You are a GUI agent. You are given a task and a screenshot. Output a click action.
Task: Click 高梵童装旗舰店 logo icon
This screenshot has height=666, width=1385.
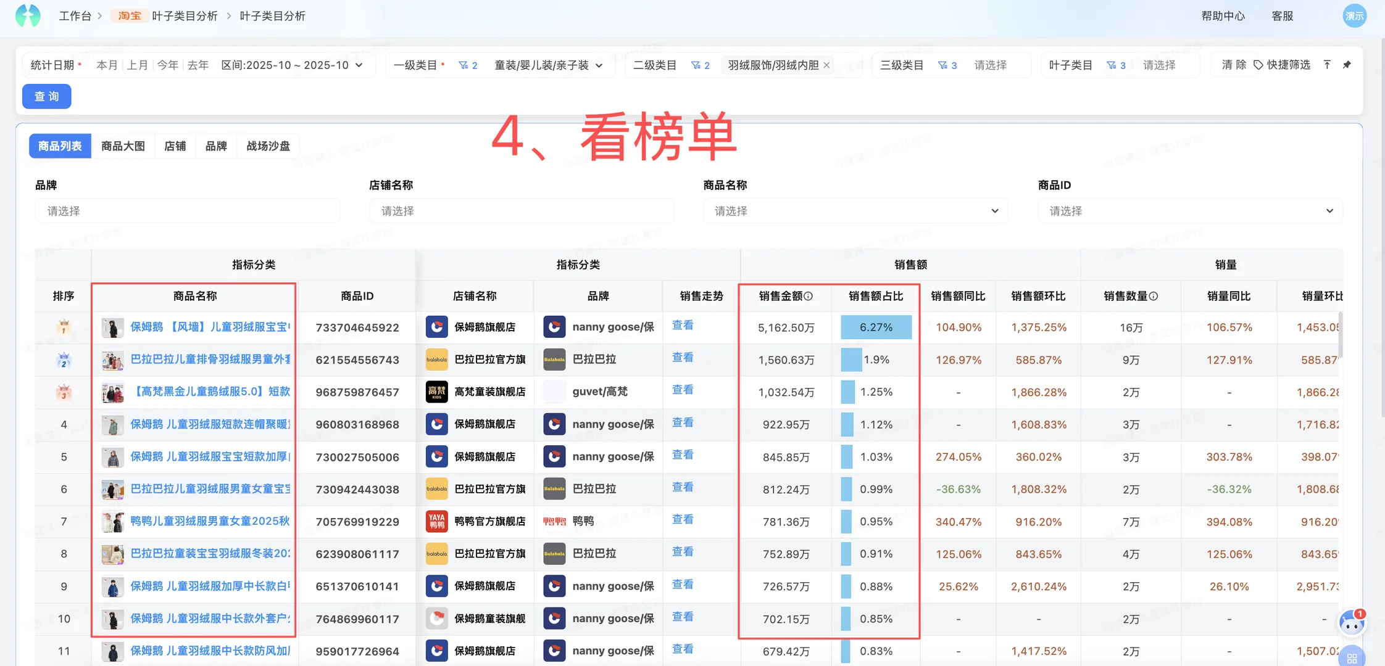(x=436, y=392)
